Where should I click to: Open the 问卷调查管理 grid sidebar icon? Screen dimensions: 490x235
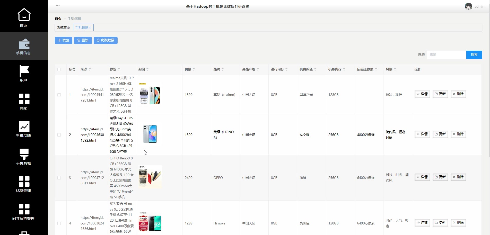click(24, 209)
